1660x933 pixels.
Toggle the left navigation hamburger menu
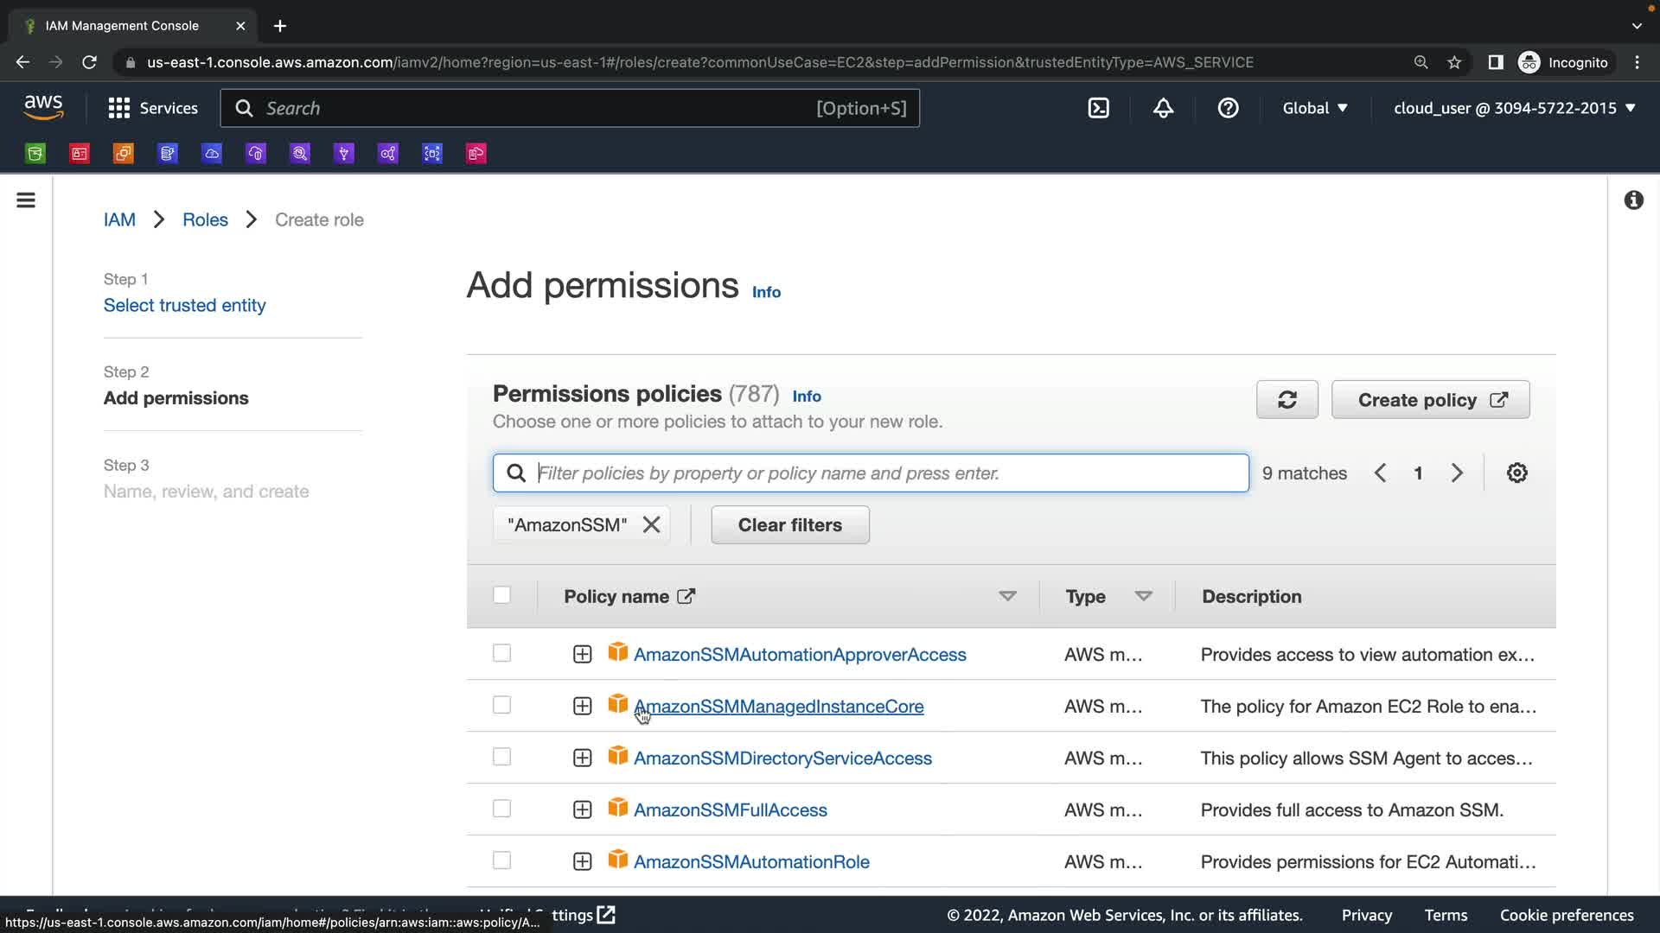coord(26,200)
